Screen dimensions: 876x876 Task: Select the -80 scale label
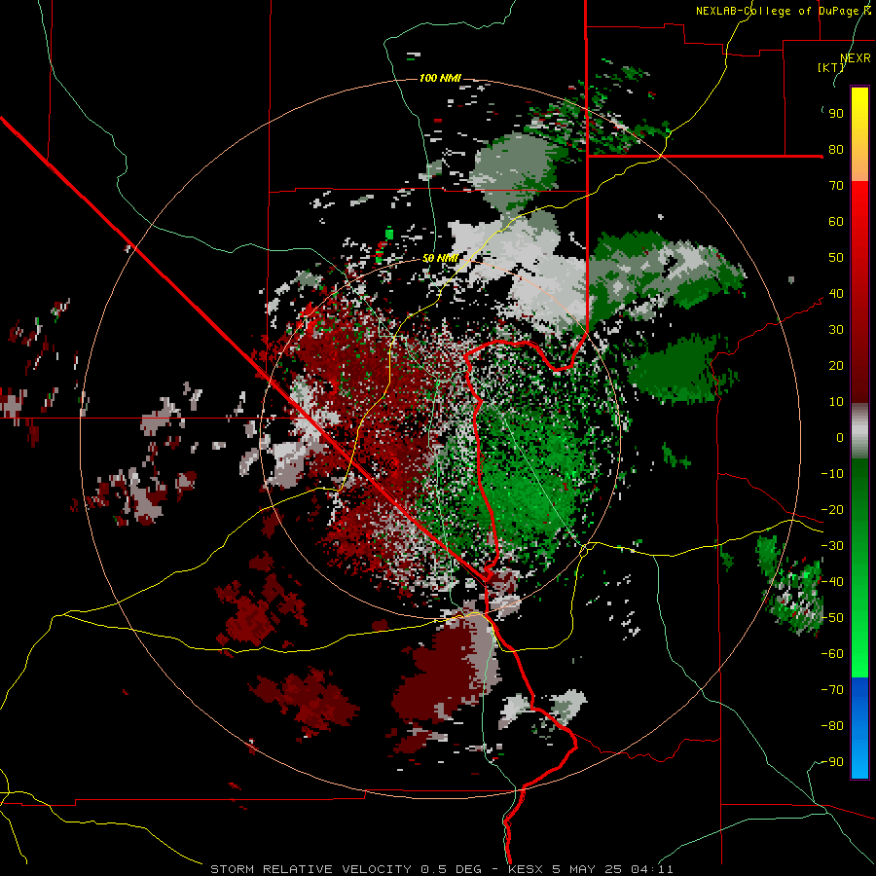pyautogui.click(x=832, y=726)
